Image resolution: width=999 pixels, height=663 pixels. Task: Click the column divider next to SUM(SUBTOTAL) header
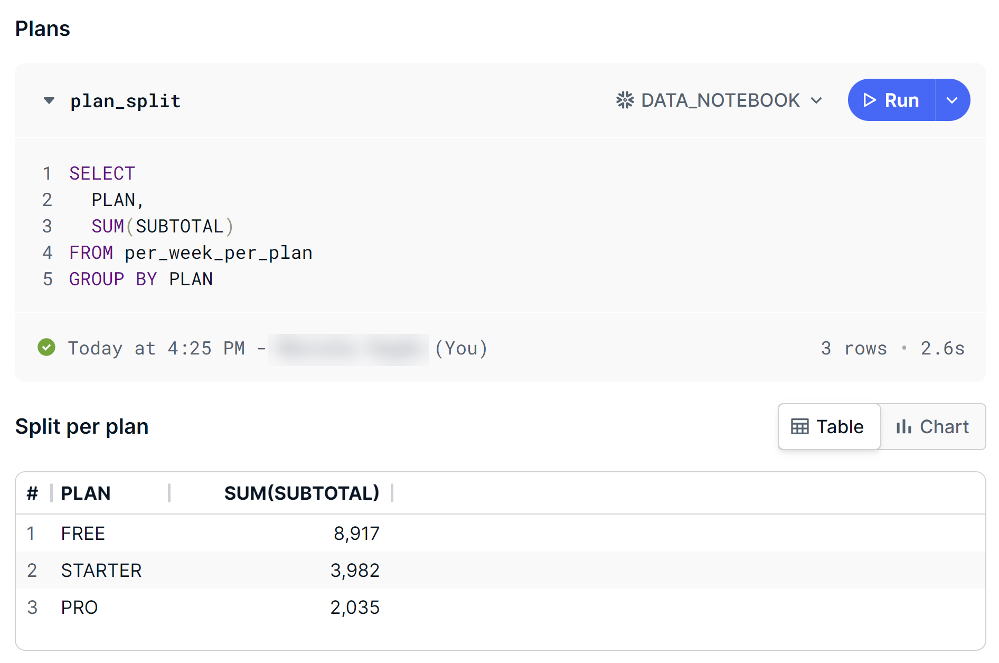392,492
